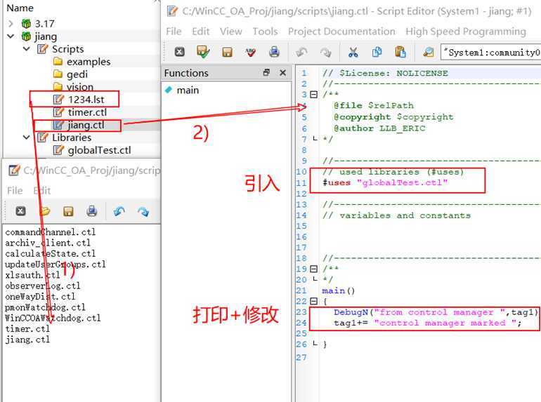Image resolution: width=541 pixels, height=402 pixels.
Task: Fold the comment block at line 19
Action: (313, 269)
